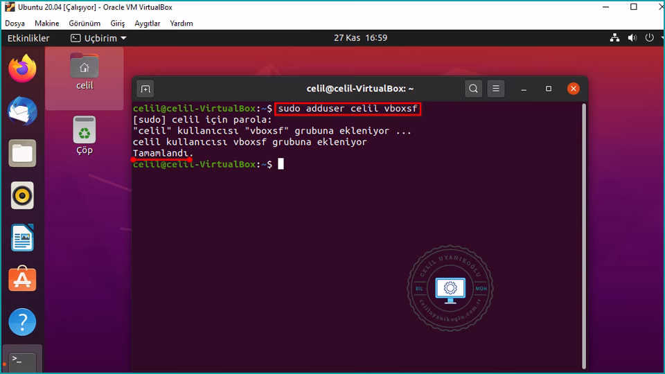Image resolution: width=665 pixels, height=374 pixels.
Task: Open the Aygıtlar menu
Action: tap(147, 24)
